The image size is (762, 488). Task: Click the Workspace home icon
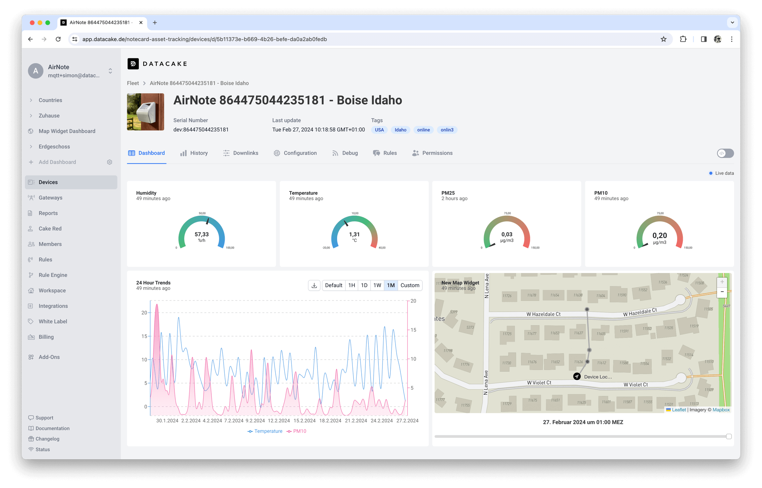click(x=31, y=290)
